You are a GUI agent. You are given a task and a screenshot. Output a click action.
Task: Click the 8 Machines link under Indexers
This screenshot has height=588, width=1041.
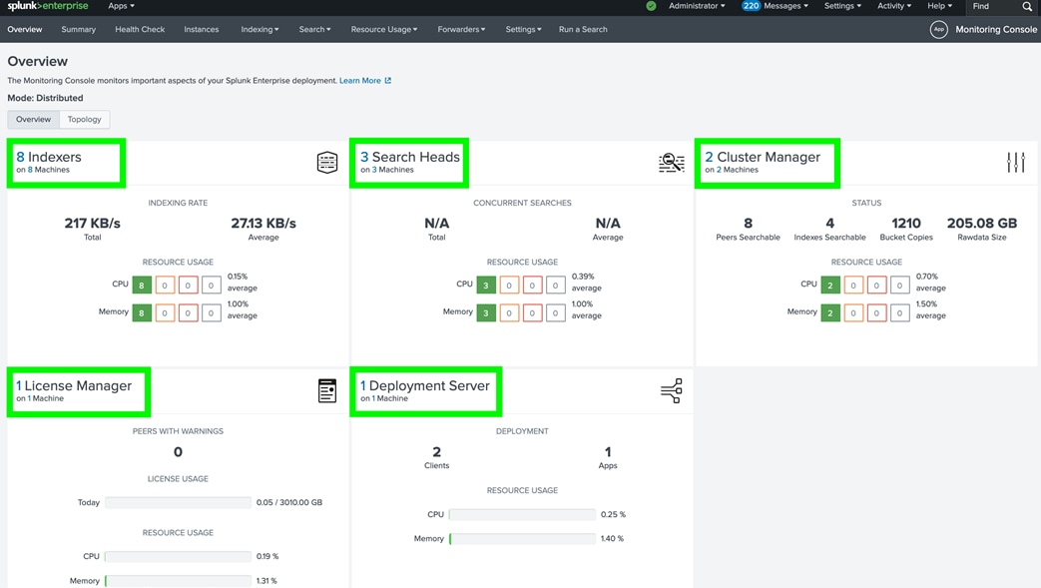click(49, 170)
